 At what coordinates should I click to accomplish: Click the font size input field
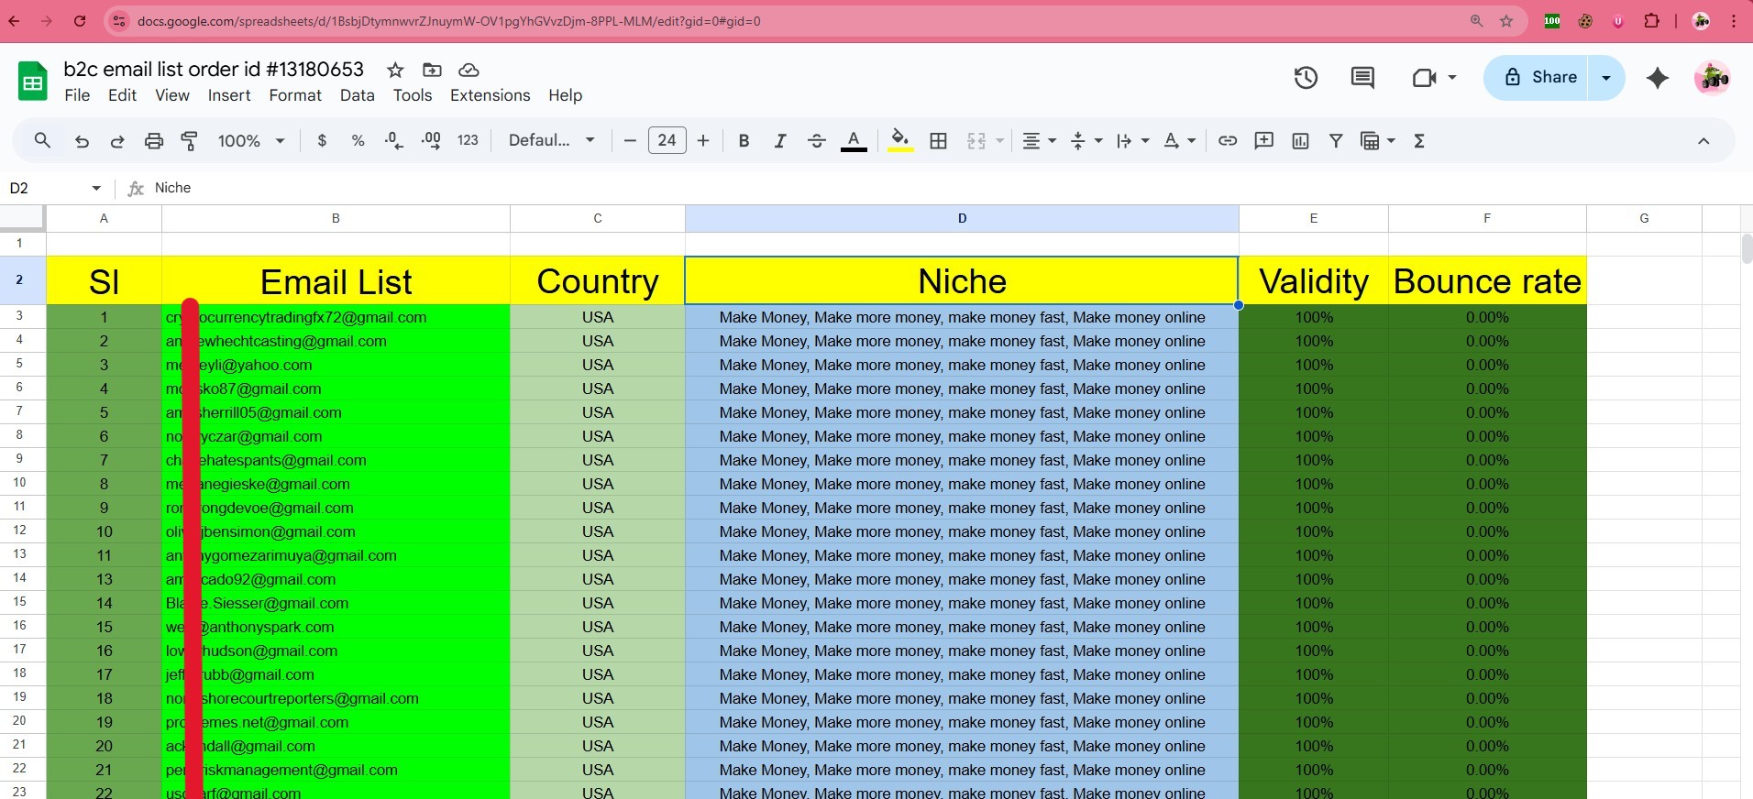(667, 140)
